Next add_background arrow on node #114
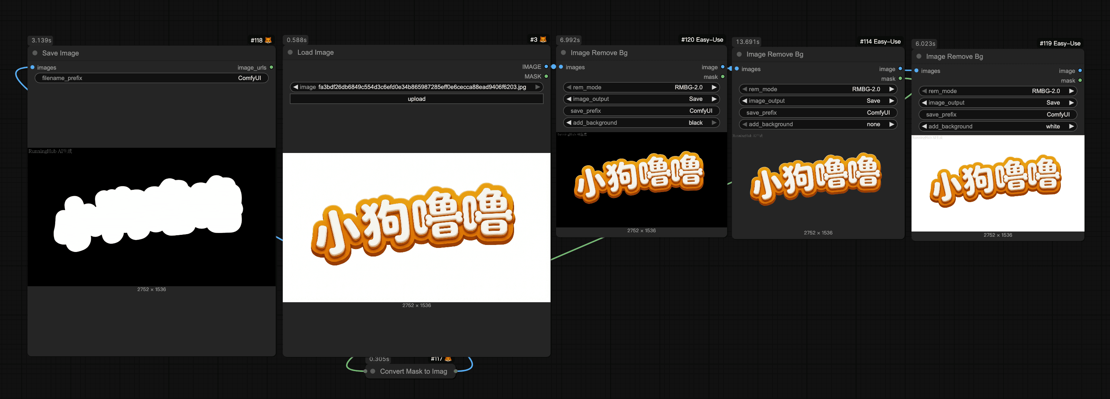1110x399 pixels. [891, 124]
